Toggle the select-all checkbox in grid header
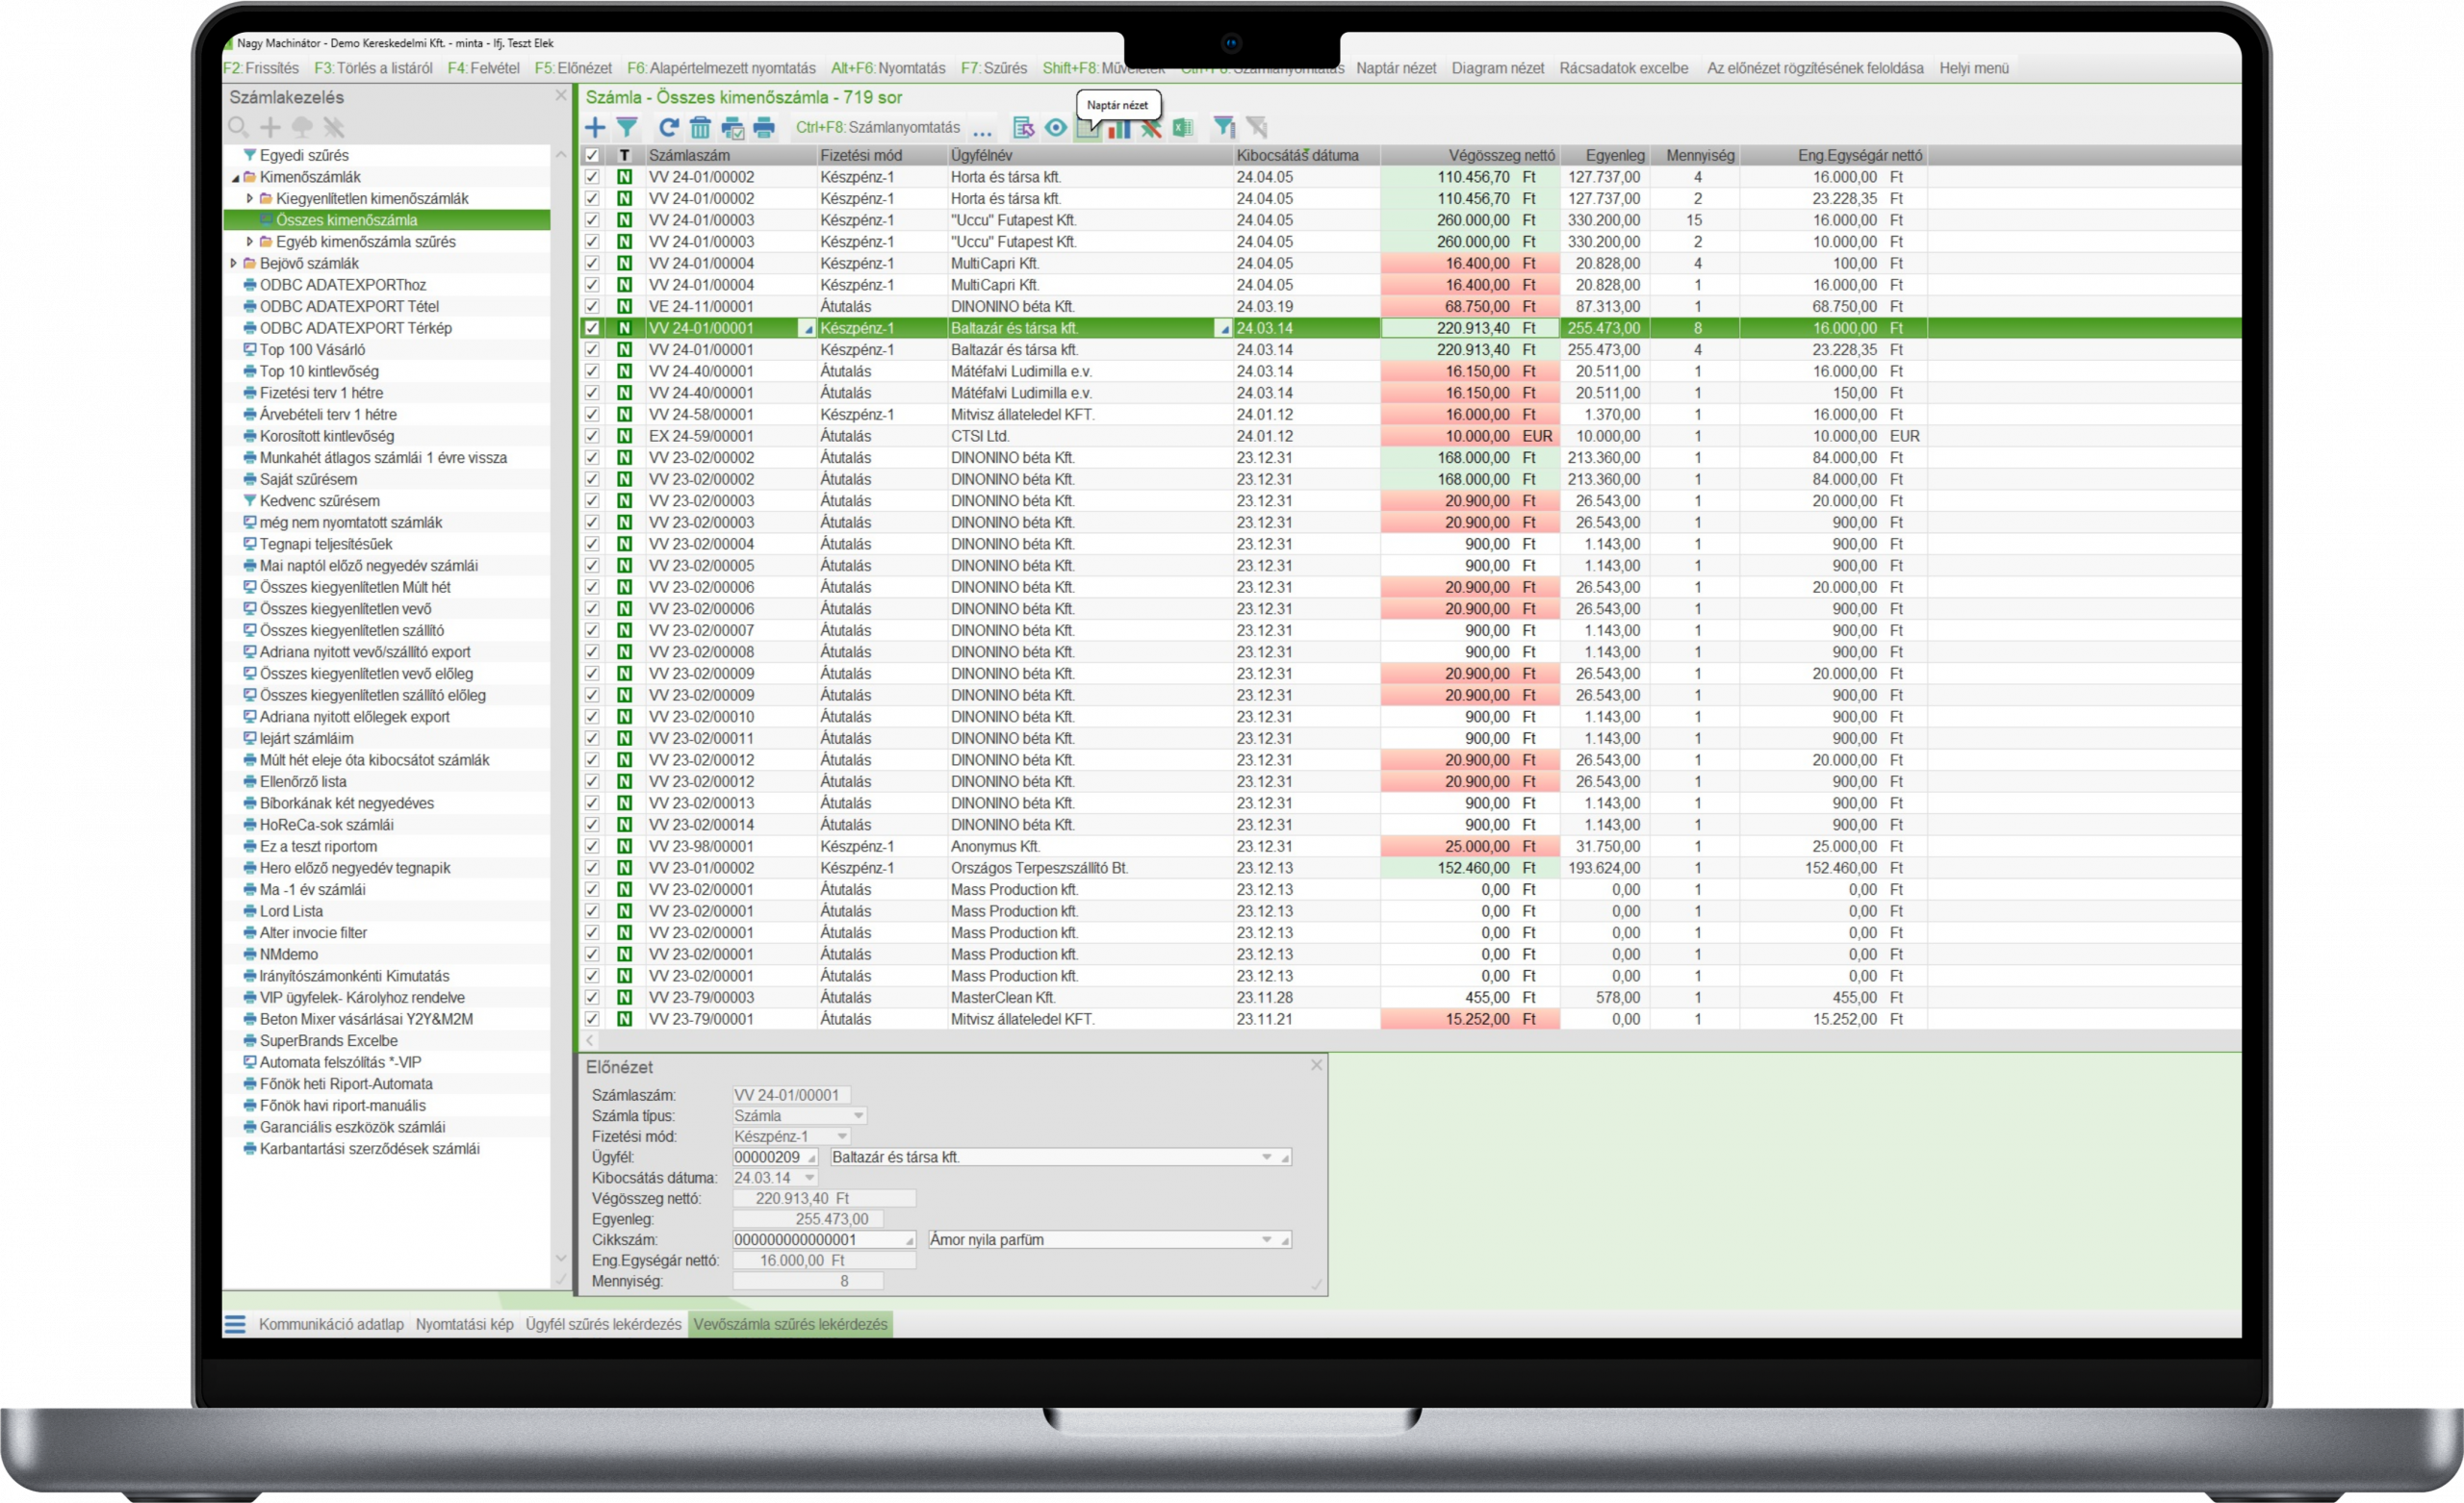The image size is (2464, 1503). coord(592,155)
